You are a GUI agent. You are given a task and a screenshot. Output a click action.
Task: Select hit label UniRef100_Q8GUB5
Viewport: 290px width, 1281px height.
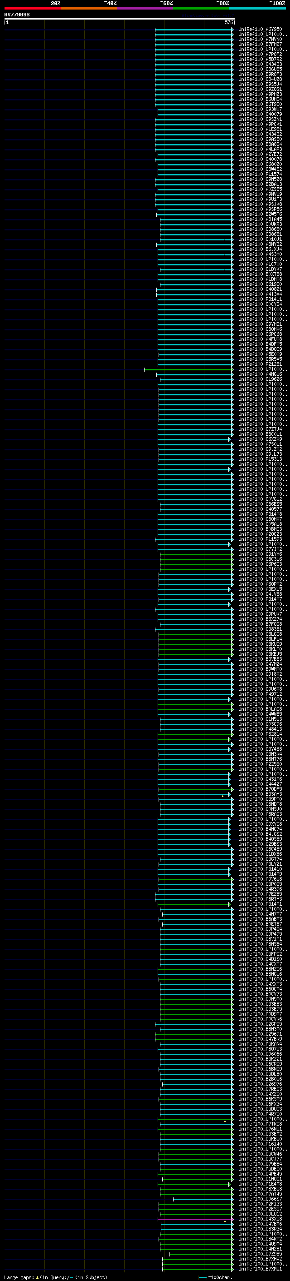point(260,69)
